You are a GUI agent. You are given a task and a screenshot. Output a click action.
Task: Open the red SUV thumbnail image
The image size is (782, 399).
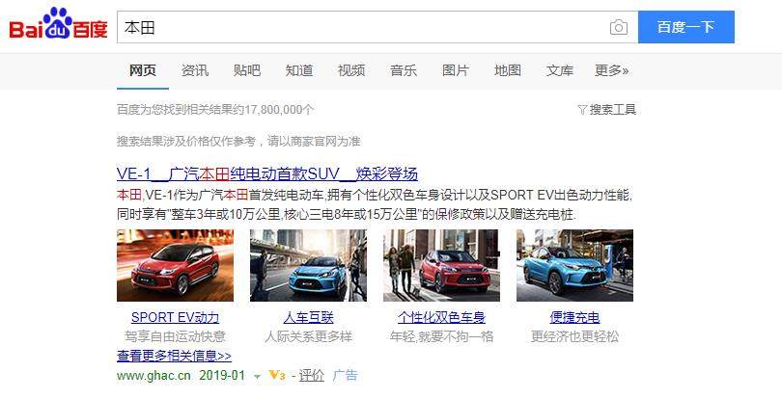point(175,265)
